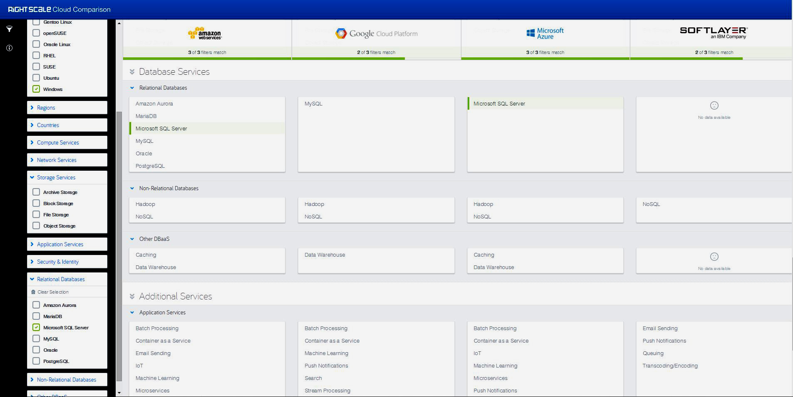Tick the RHEL checkbox
This screenshot has width=793, height=397.
36,55
